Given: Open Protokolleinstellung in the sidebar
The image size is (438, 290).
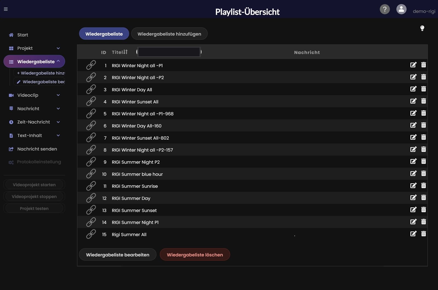Looking at the screenshot, I should [x=34, y=162].
